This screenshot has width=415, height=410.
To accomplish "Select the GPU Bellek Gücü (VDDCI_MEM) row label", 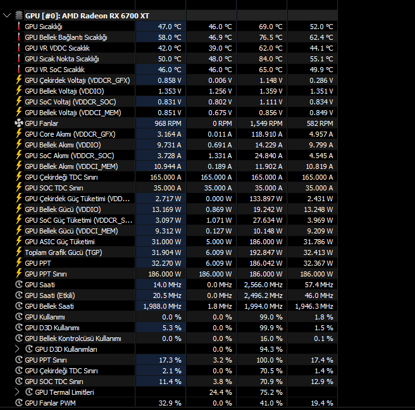I will click(71, 231).
